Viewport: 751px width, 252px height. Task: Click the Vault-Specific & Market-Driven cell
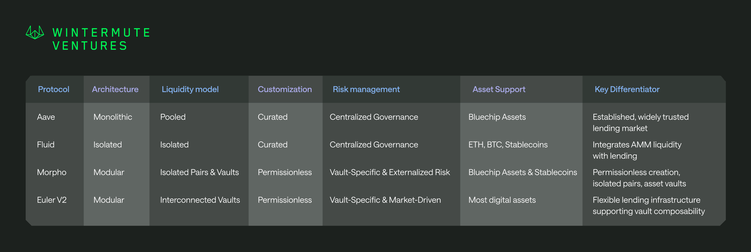click(x=385, y=200)
